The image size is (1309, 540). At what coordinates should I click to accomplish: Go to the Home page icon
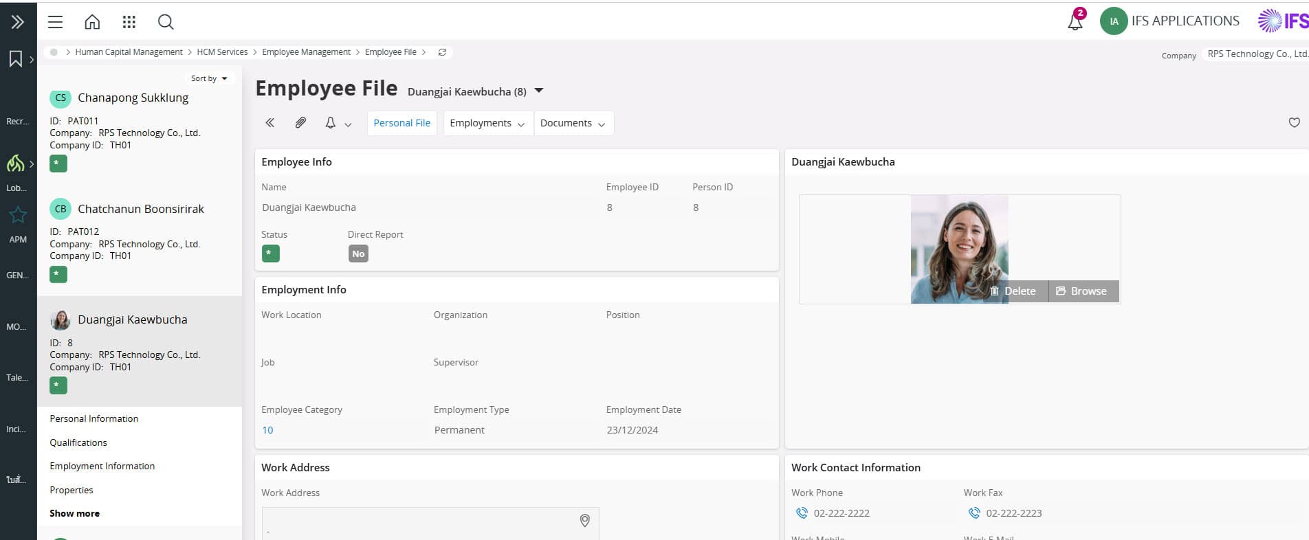(x=92, y=22)
